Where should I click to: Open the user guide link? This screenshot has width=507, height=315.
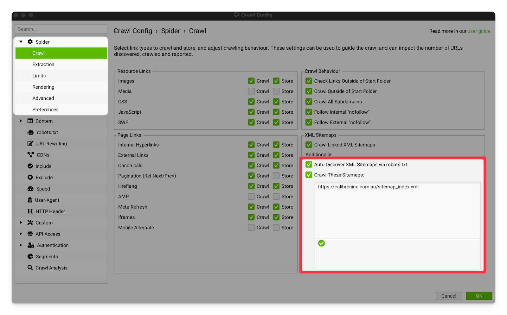click(479, 31)
